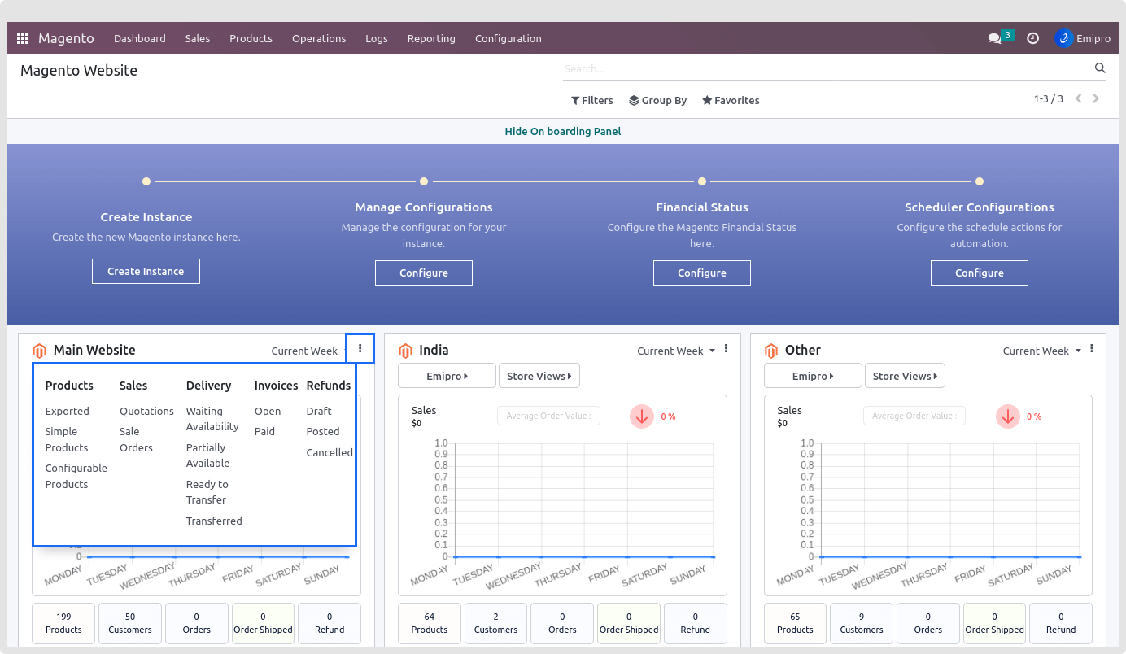Viewport: 1126px width, 654px height.
Task: Open Other card three-dot menu
Action: [x=1092, y=349]
